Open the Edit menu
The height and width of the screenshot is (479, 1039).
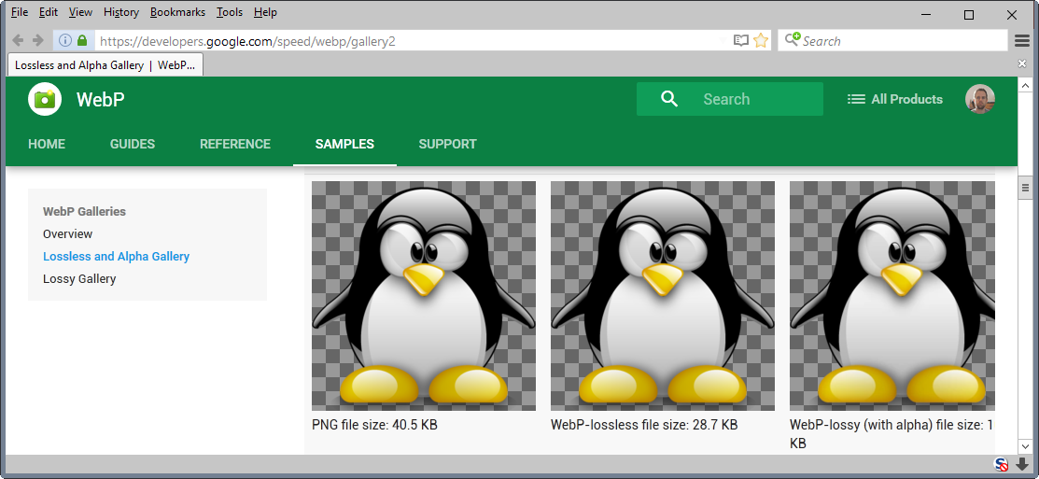[x=49, y=12]
